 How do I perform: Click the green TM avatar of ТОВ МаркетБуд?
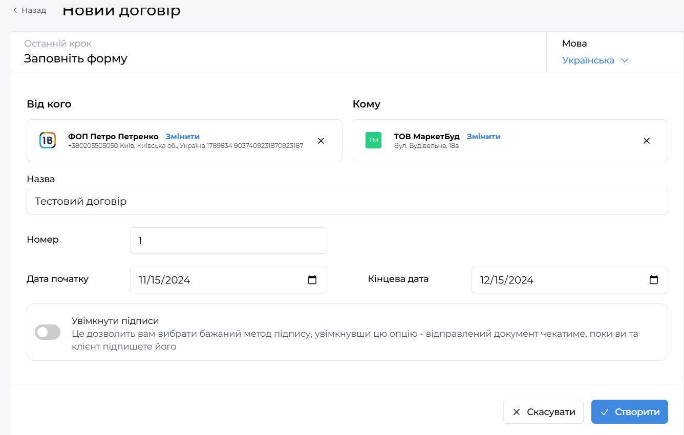pos(373,141)
